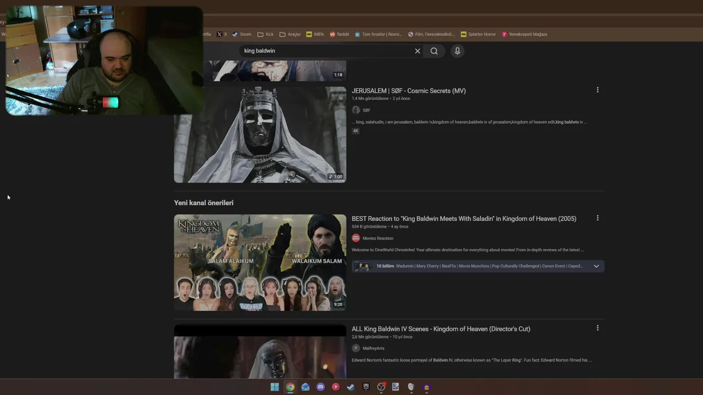Click the CineWorld Chronicles description snippet
The height and width of the screenshot is (395, 703).
coord(468,250)
